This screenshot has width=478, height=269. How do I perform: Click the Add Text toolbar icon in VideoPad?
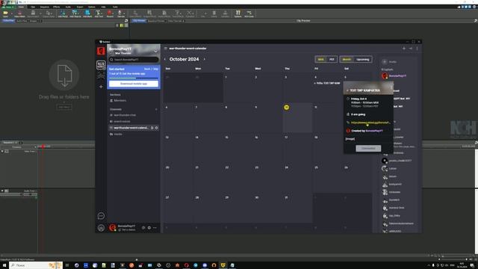99,13
